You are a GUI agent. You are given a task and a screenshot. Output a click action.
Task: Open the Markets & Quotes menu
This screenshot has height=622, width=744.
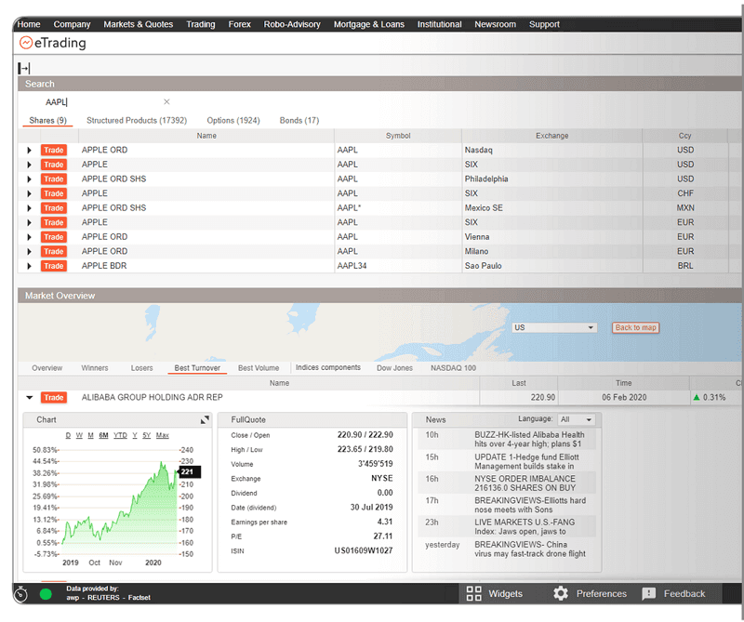(x=138, y=24)
